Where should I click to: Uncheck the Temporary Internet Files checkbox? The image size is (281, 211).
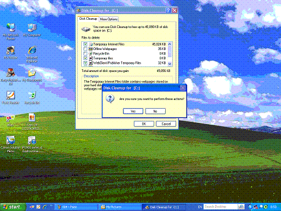point(85,44)
